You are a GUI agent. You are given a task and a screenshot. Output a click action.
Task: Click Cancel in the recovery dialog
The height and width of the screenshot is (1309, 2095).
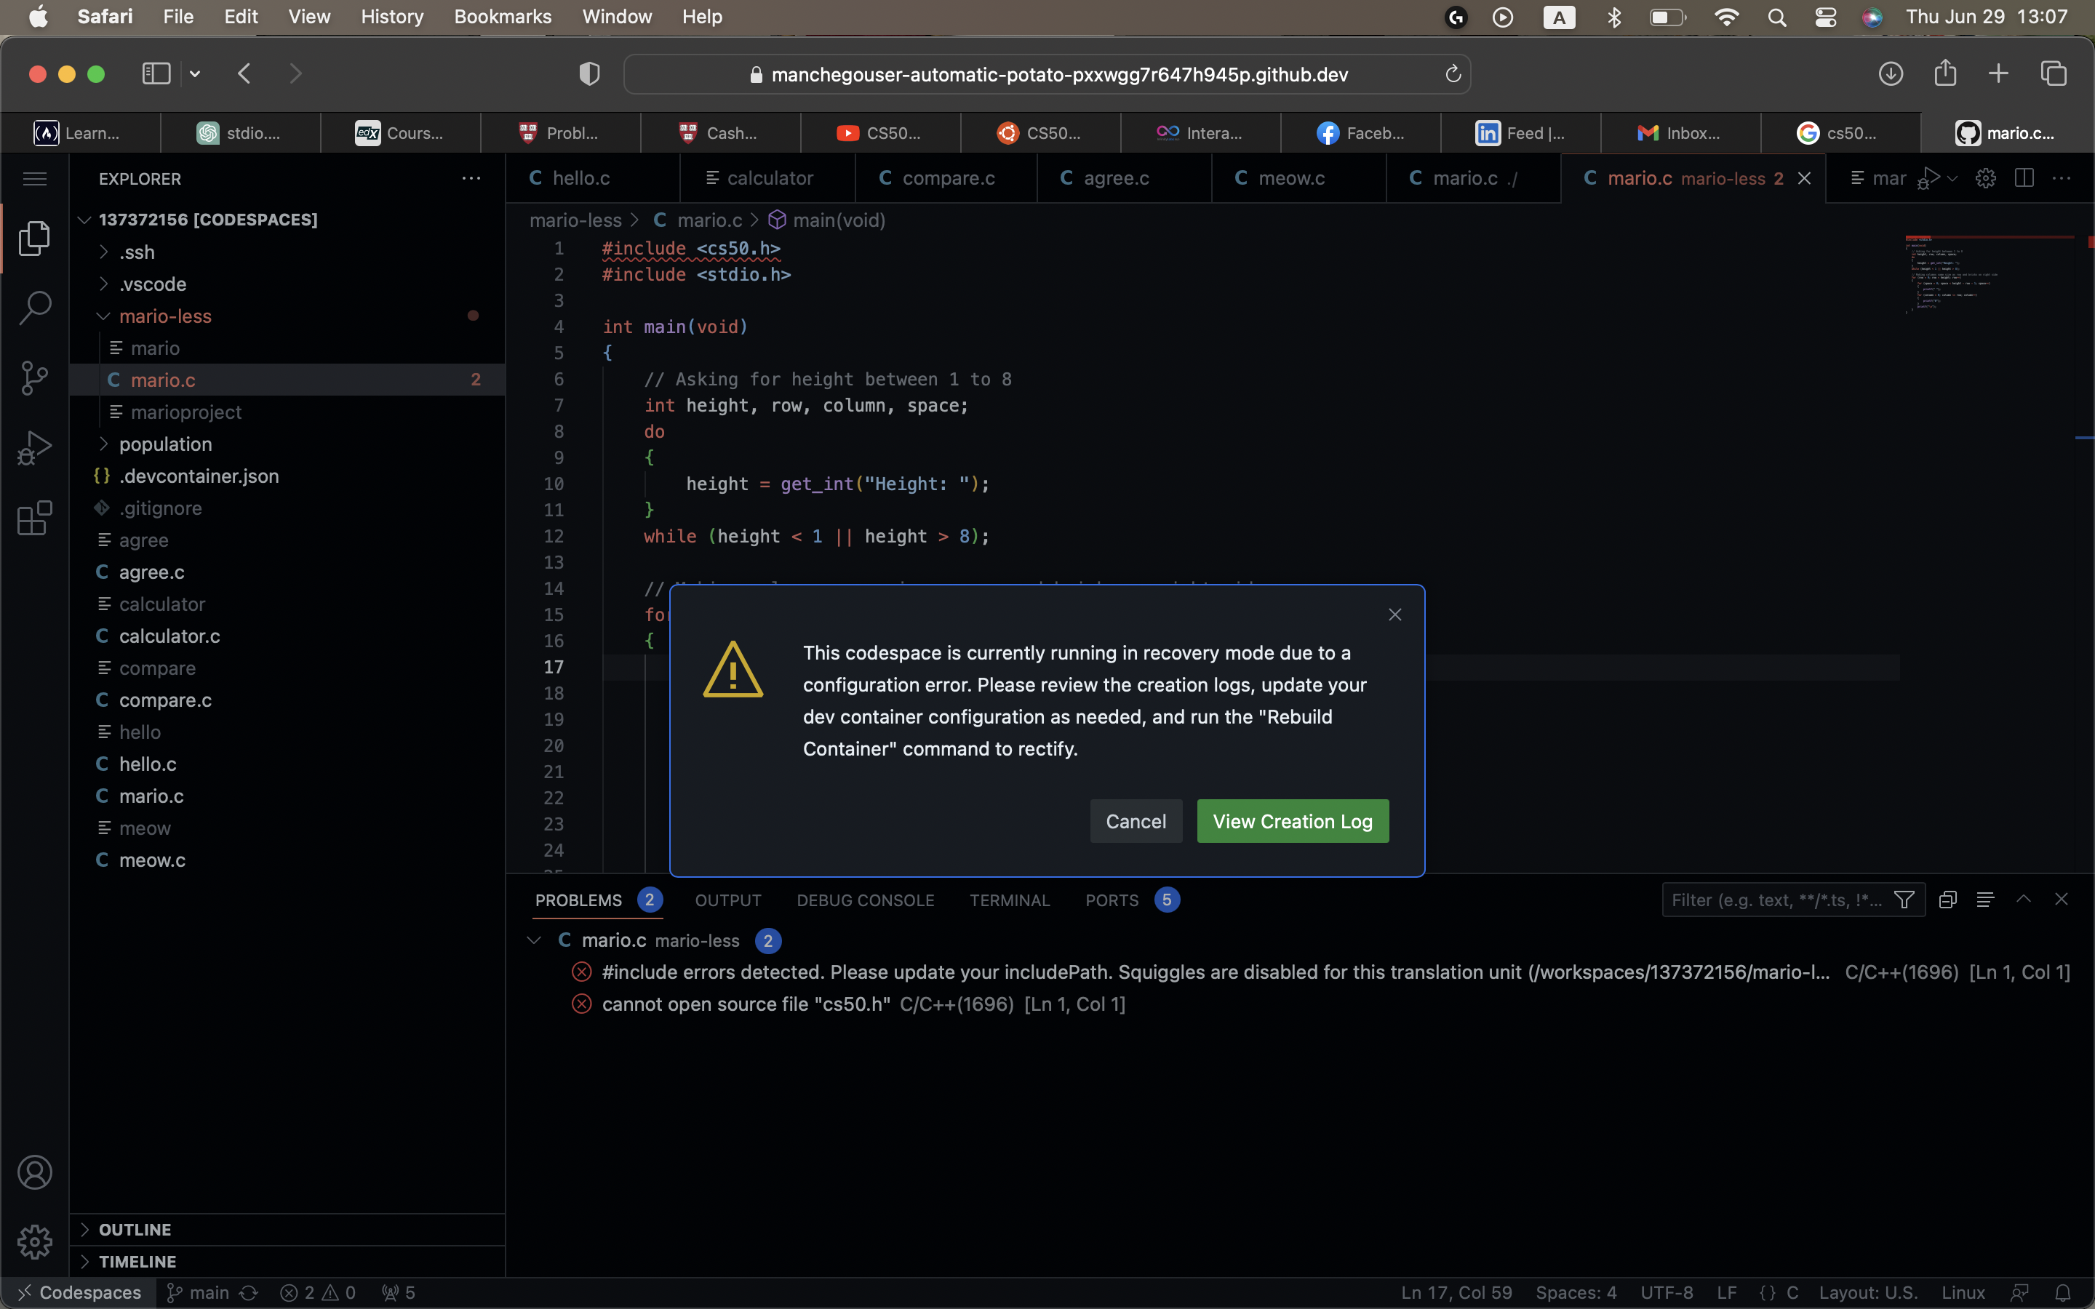tap(1135, 821)
